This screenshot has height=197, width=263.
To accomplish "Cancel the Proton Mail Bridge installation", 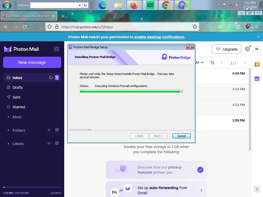I will [x=181, y=136].
